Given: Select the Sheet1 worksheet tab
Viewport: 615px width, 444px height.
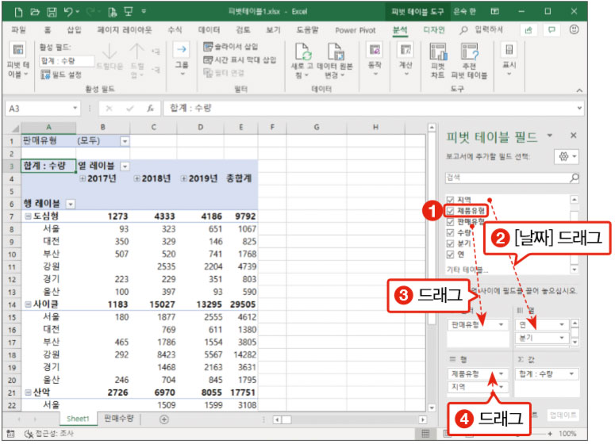Looking at the screenshot, I should coord(78,419).
